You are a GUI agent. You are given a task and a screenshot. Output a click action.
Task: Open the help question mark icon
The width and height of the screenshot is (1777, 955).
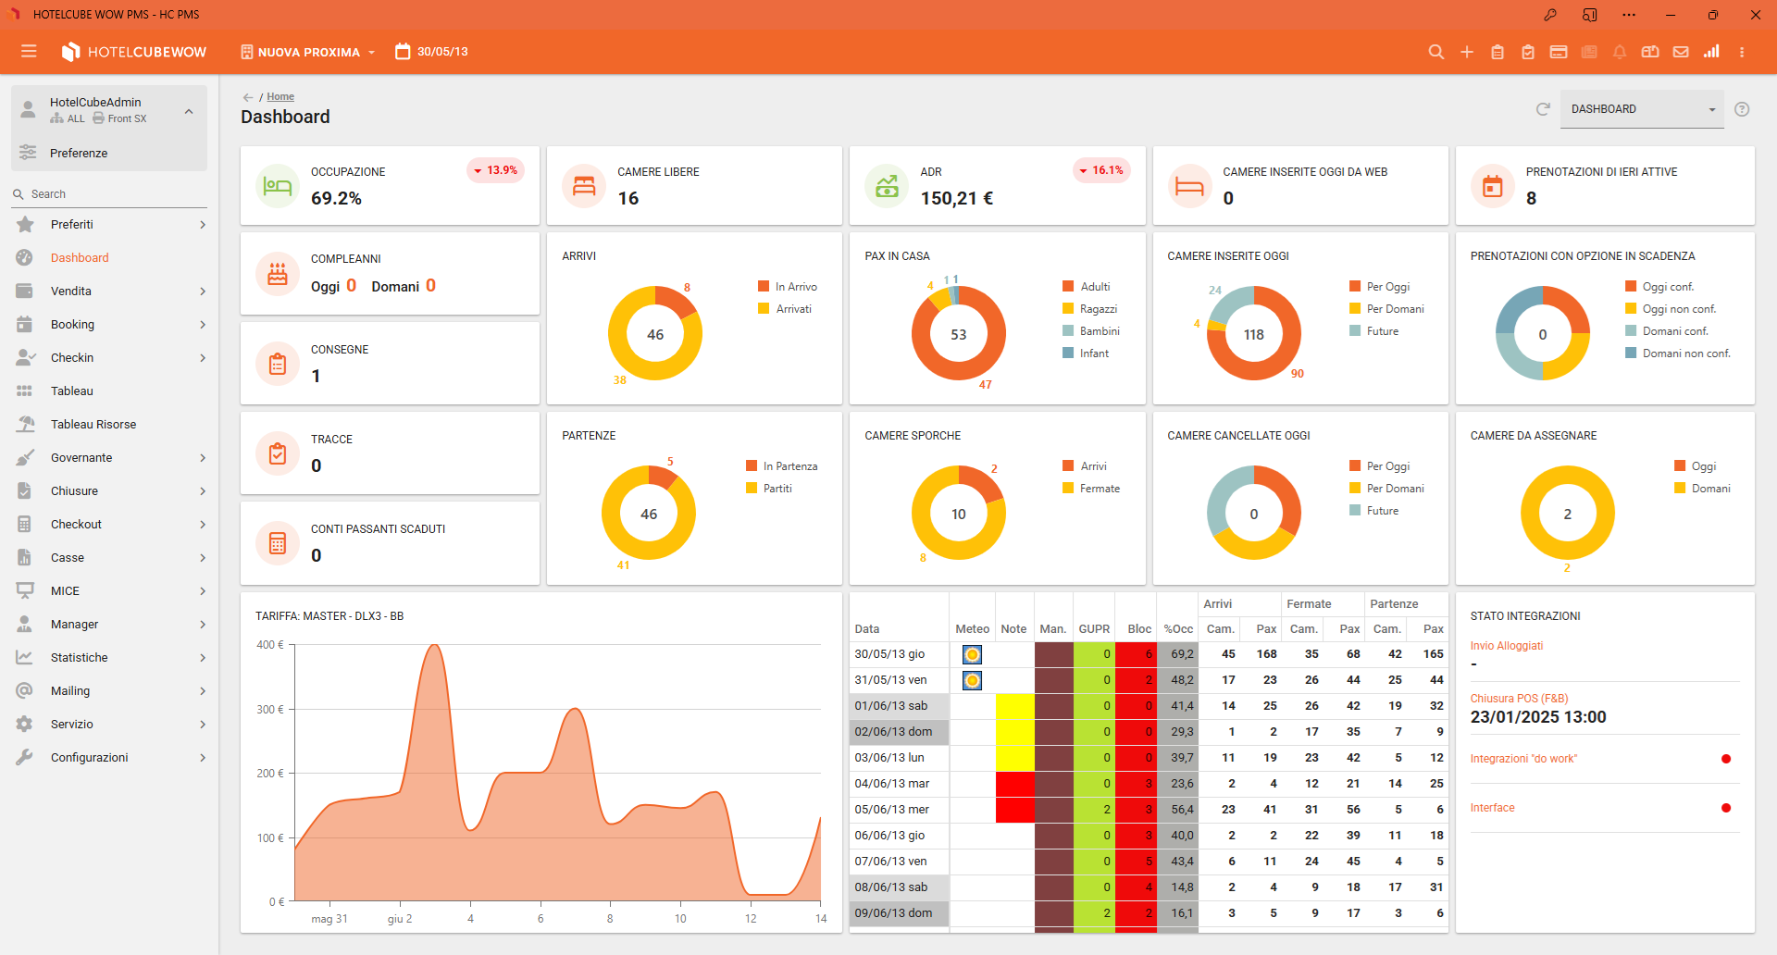click(1742, 109)
